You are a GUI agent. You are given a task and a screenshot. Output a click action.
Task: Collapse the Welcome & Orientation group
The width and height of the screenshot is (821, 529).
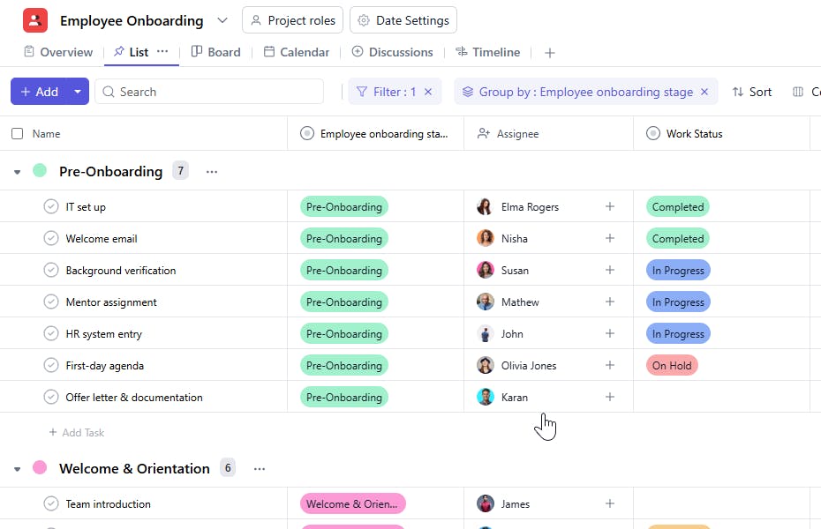(17, 469)
